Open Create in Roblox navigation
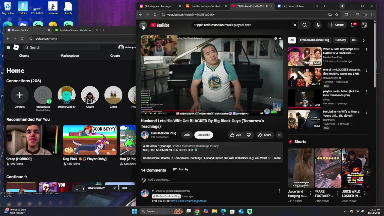 115,56
